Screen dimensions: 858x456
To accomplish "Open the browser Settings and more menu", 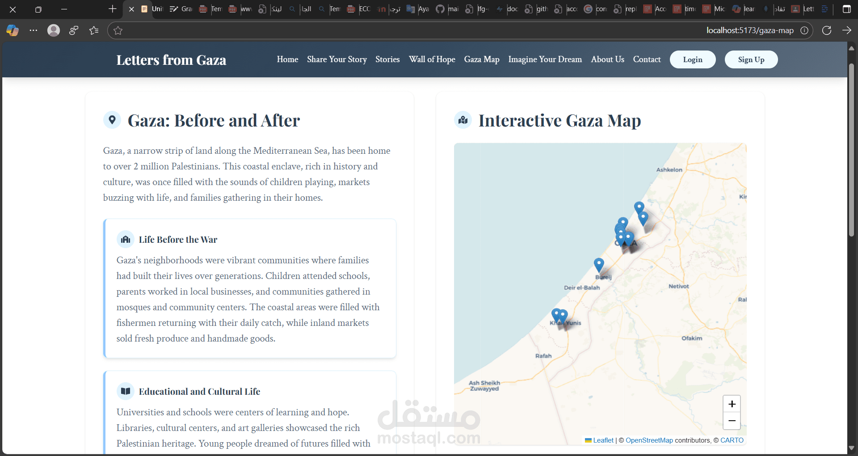I will (x=33, y=30).
